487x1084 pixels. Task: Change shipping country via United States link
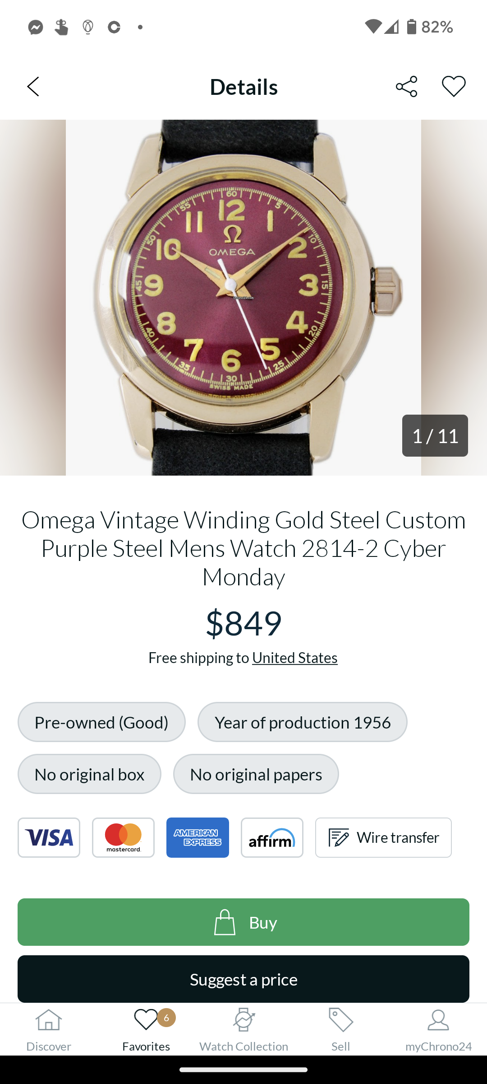[x=294, y=658]
